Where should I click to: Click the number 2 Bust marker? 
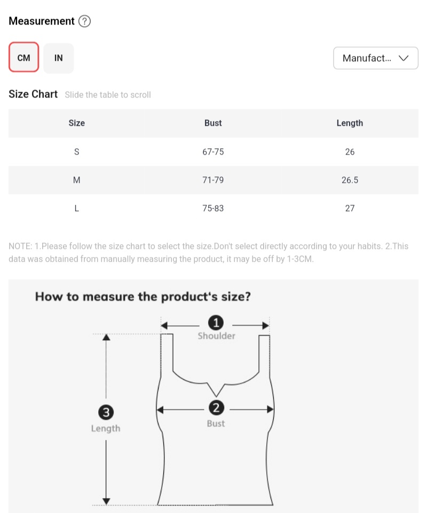point(216,408)
